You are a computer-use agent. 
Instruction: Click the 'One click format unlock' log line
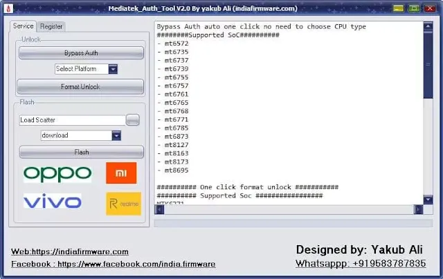click(x=248, y=187)
